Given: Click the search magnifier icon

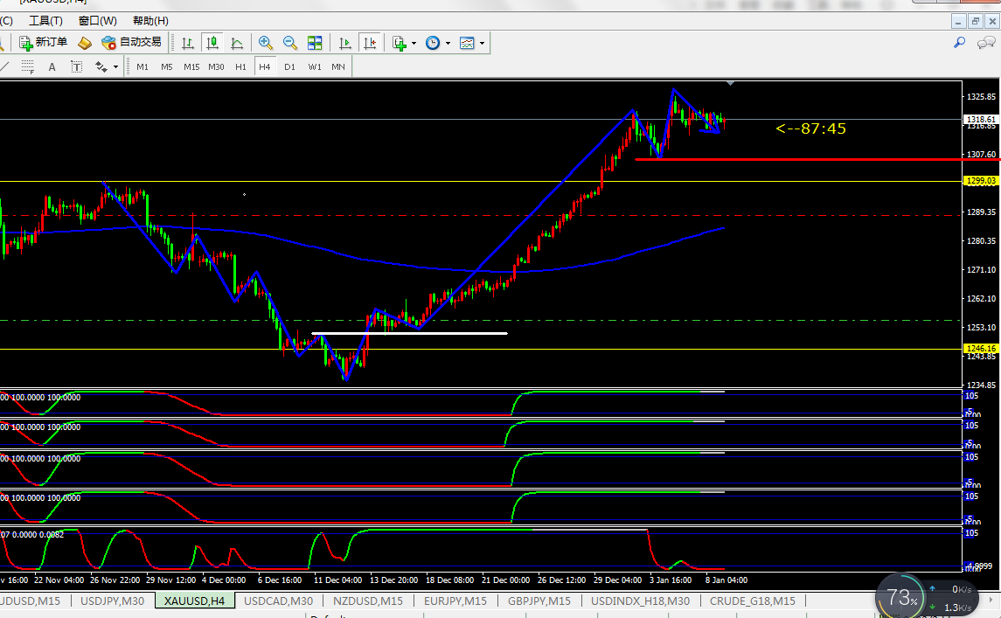Looking at the screenshot, I should pos(959,43).
